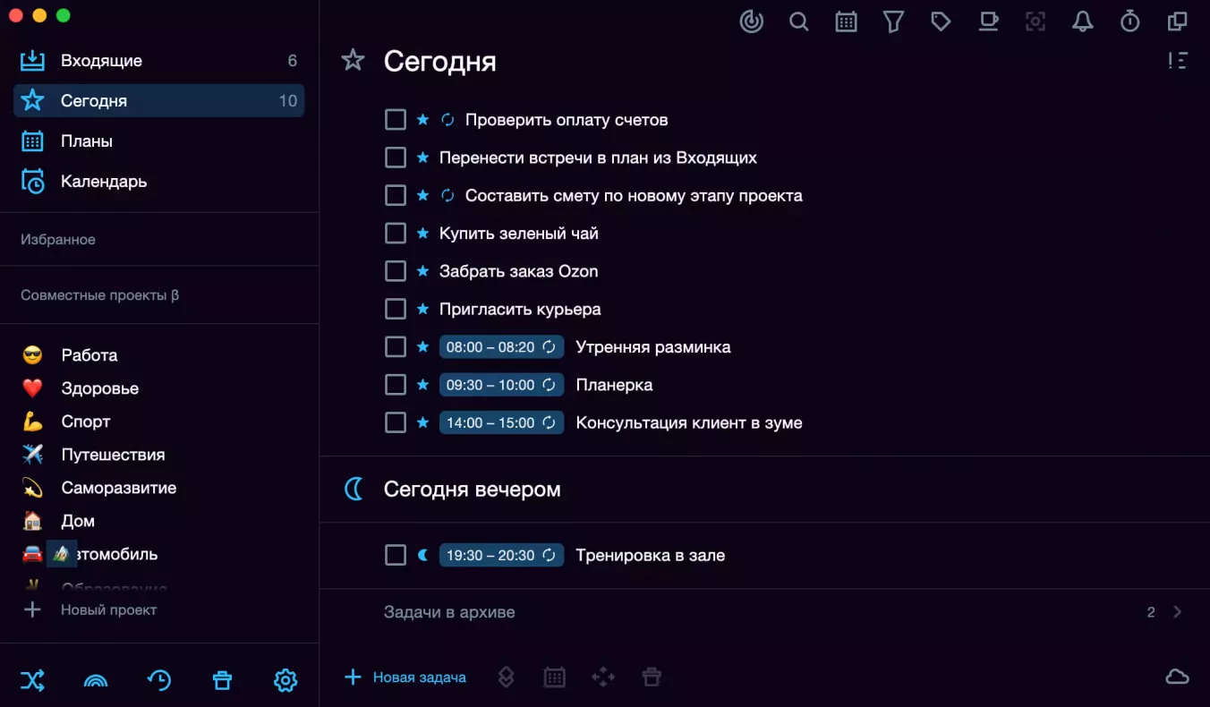Open Задачи в архиве row
The width and height of the screenshot is (1210, 707).
click(x=764, y=612)
